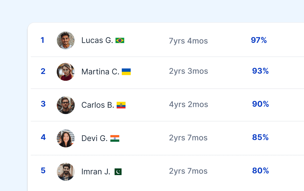Click the India flag beside Devi G.
The width and height of the screenshot is (304, 191).
coord(115,138)
